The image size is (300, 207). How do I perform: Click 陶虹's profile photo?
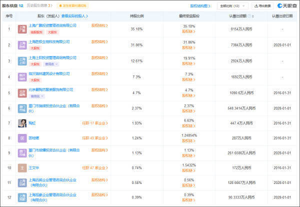[x=23, y=123]
